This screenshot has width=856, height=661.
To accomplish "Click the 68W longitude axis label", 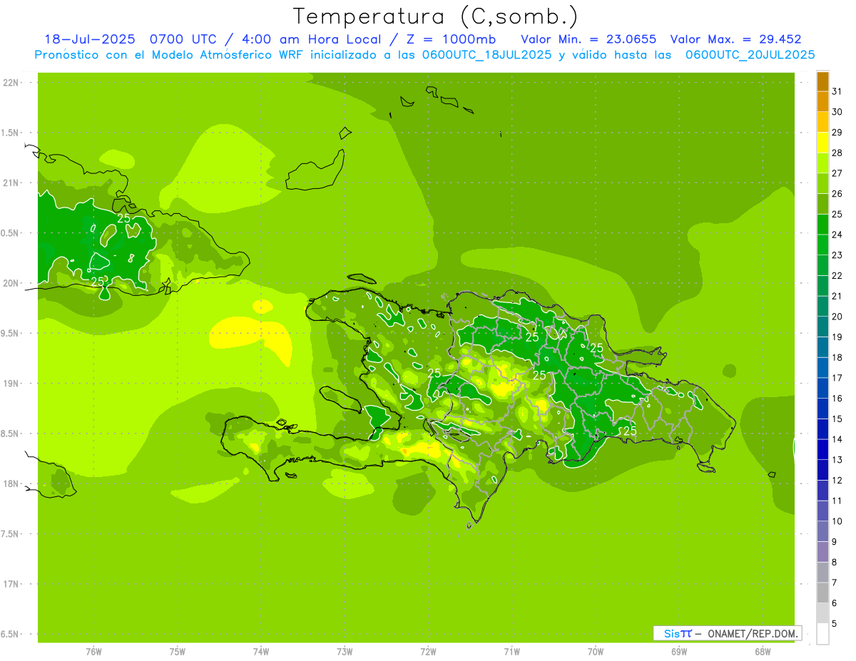I will coord(762,652).
